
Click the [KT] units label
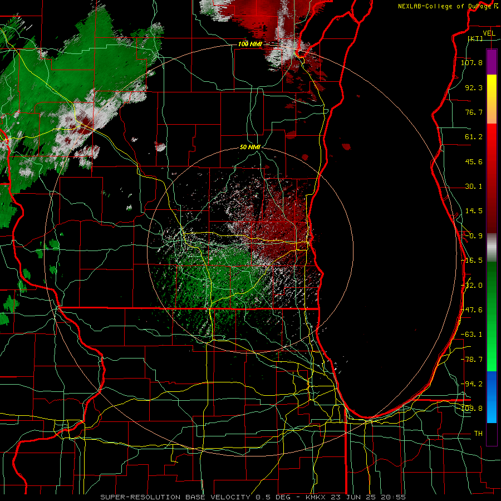(x=475, y=38)
